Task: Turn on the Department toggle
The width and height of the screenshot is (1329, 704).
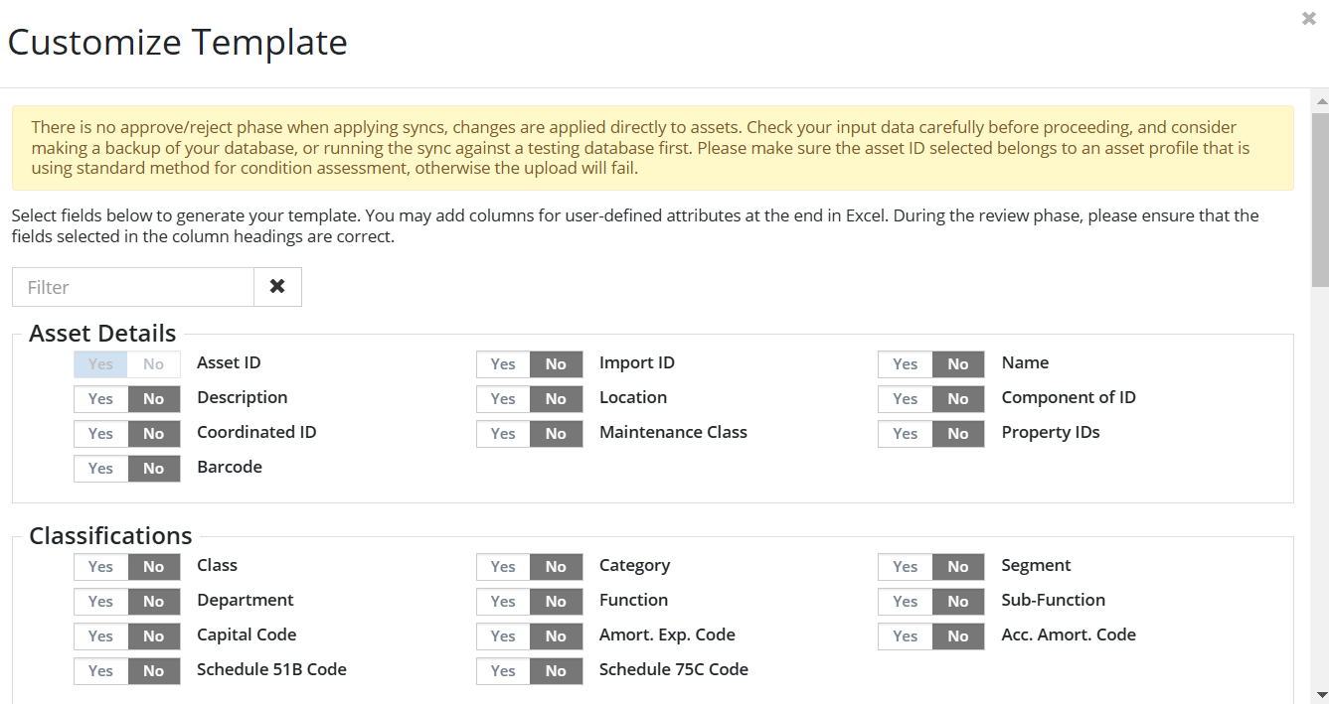Action: point(100,602)
